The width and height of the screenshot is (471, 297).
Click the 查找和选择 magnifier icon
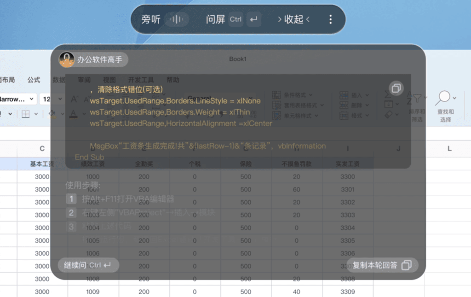pyautogui.click(x=444, y=97)
